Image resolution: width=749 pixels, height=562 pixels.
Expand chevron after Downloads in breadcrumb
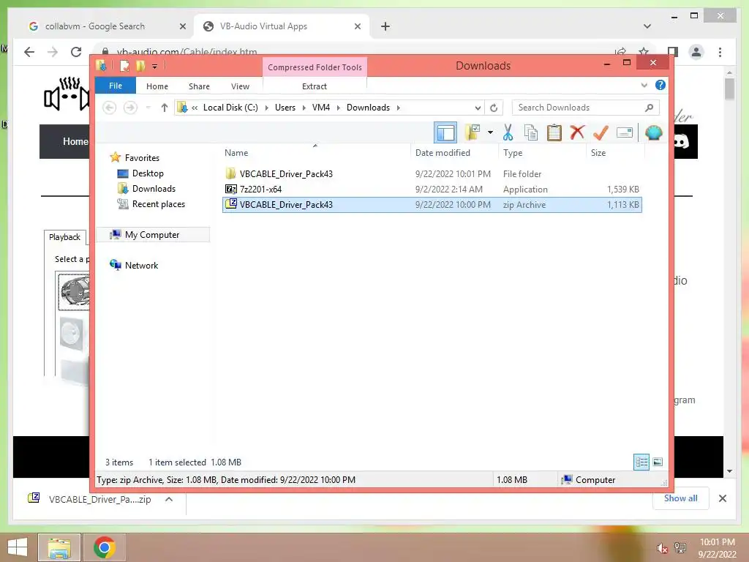(399, 108)
